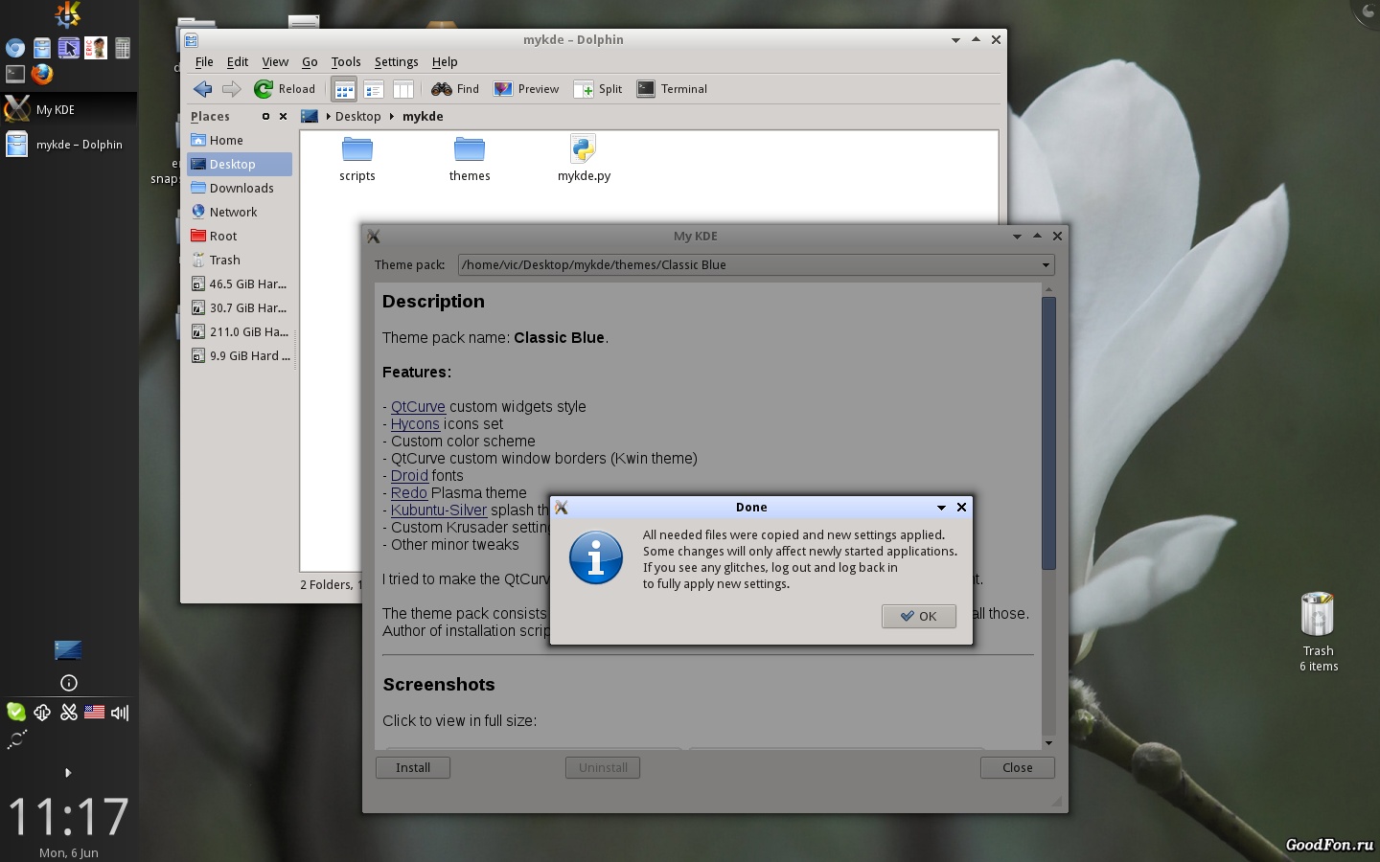
Task: Show hidden system tray icons arrow
Action: [x=67, y=772]
